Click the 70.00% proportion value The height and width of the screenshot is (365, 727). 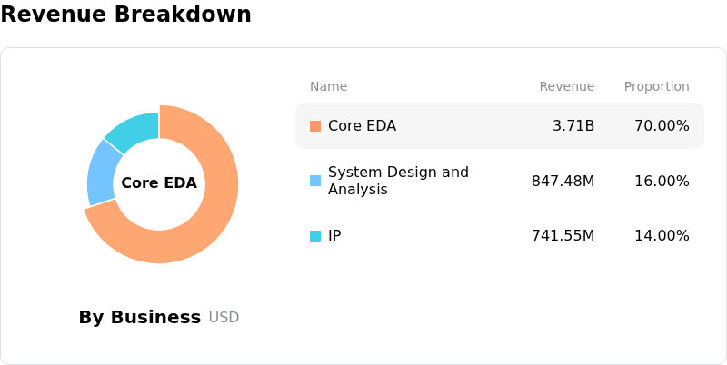coord(662,126)
